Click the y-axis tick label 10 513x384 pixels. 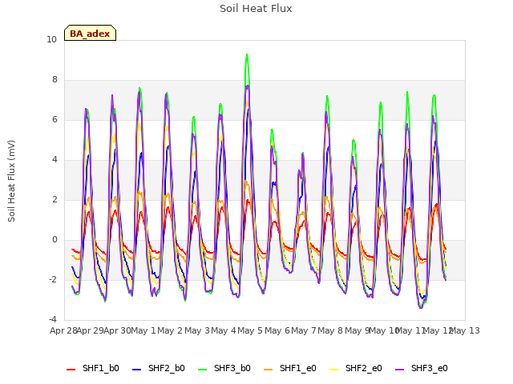point(51,40)
